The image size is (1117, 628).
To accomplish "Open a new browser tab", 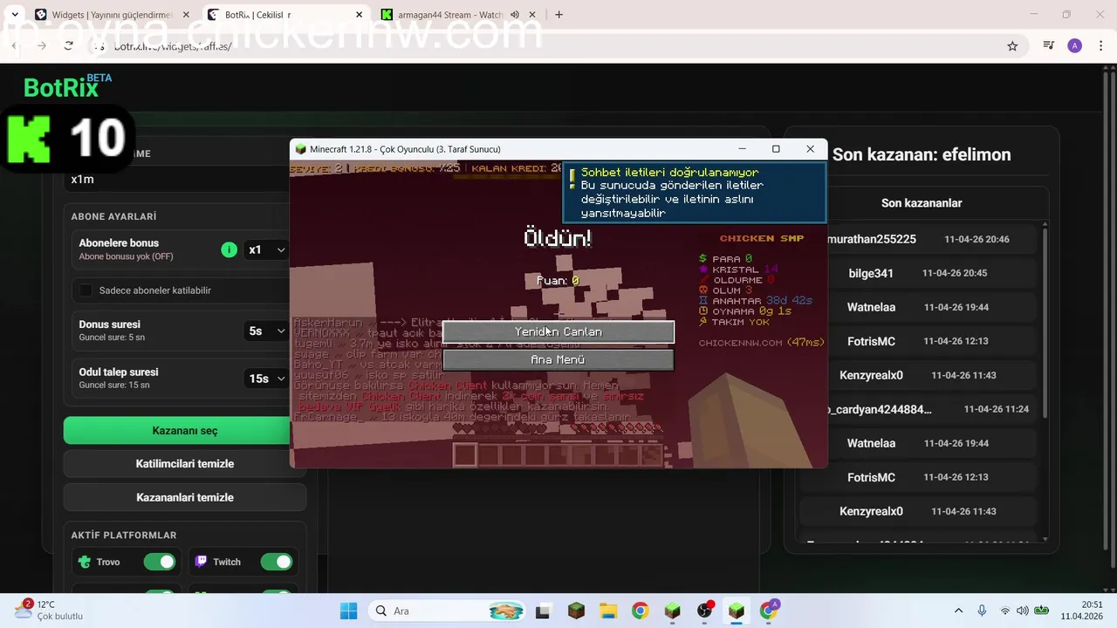I will point(558,15).
